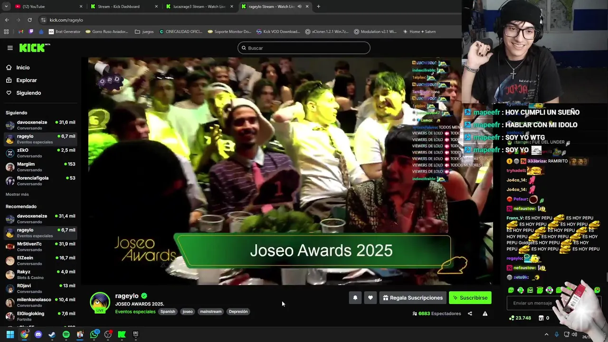Viewport: 608px width, 342px height.
Task: Expand system tray hidden icons chevron
Action: [x=546, y=334]
